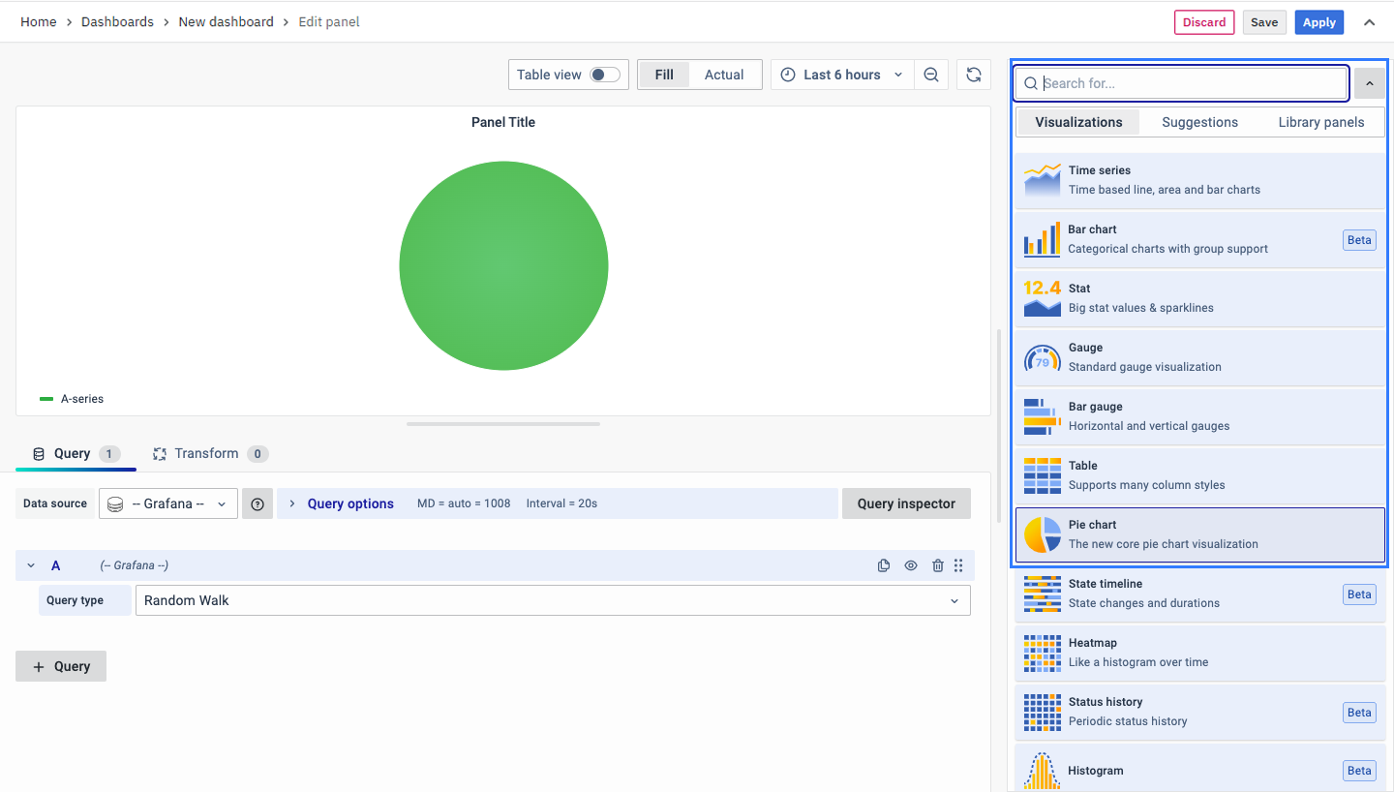Click the Query inspector button
1394x792 pixels.
(x=906, y=503)
